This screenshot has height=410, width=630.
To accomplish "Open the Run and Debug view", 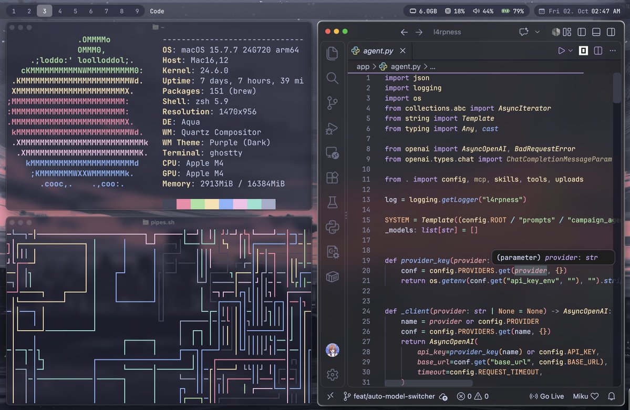I will point(332,128).
